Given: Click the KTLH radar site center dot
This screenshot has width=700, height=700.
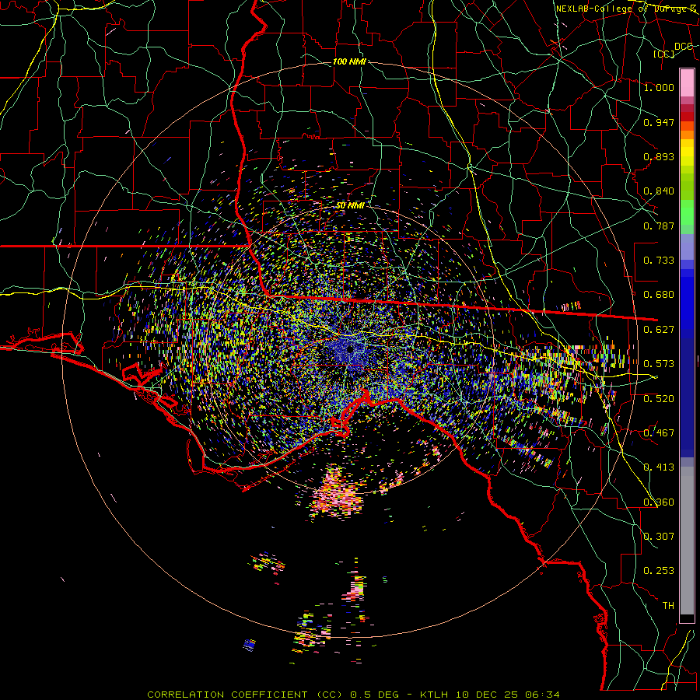Looking at the screenshot, I should [350, 348].
